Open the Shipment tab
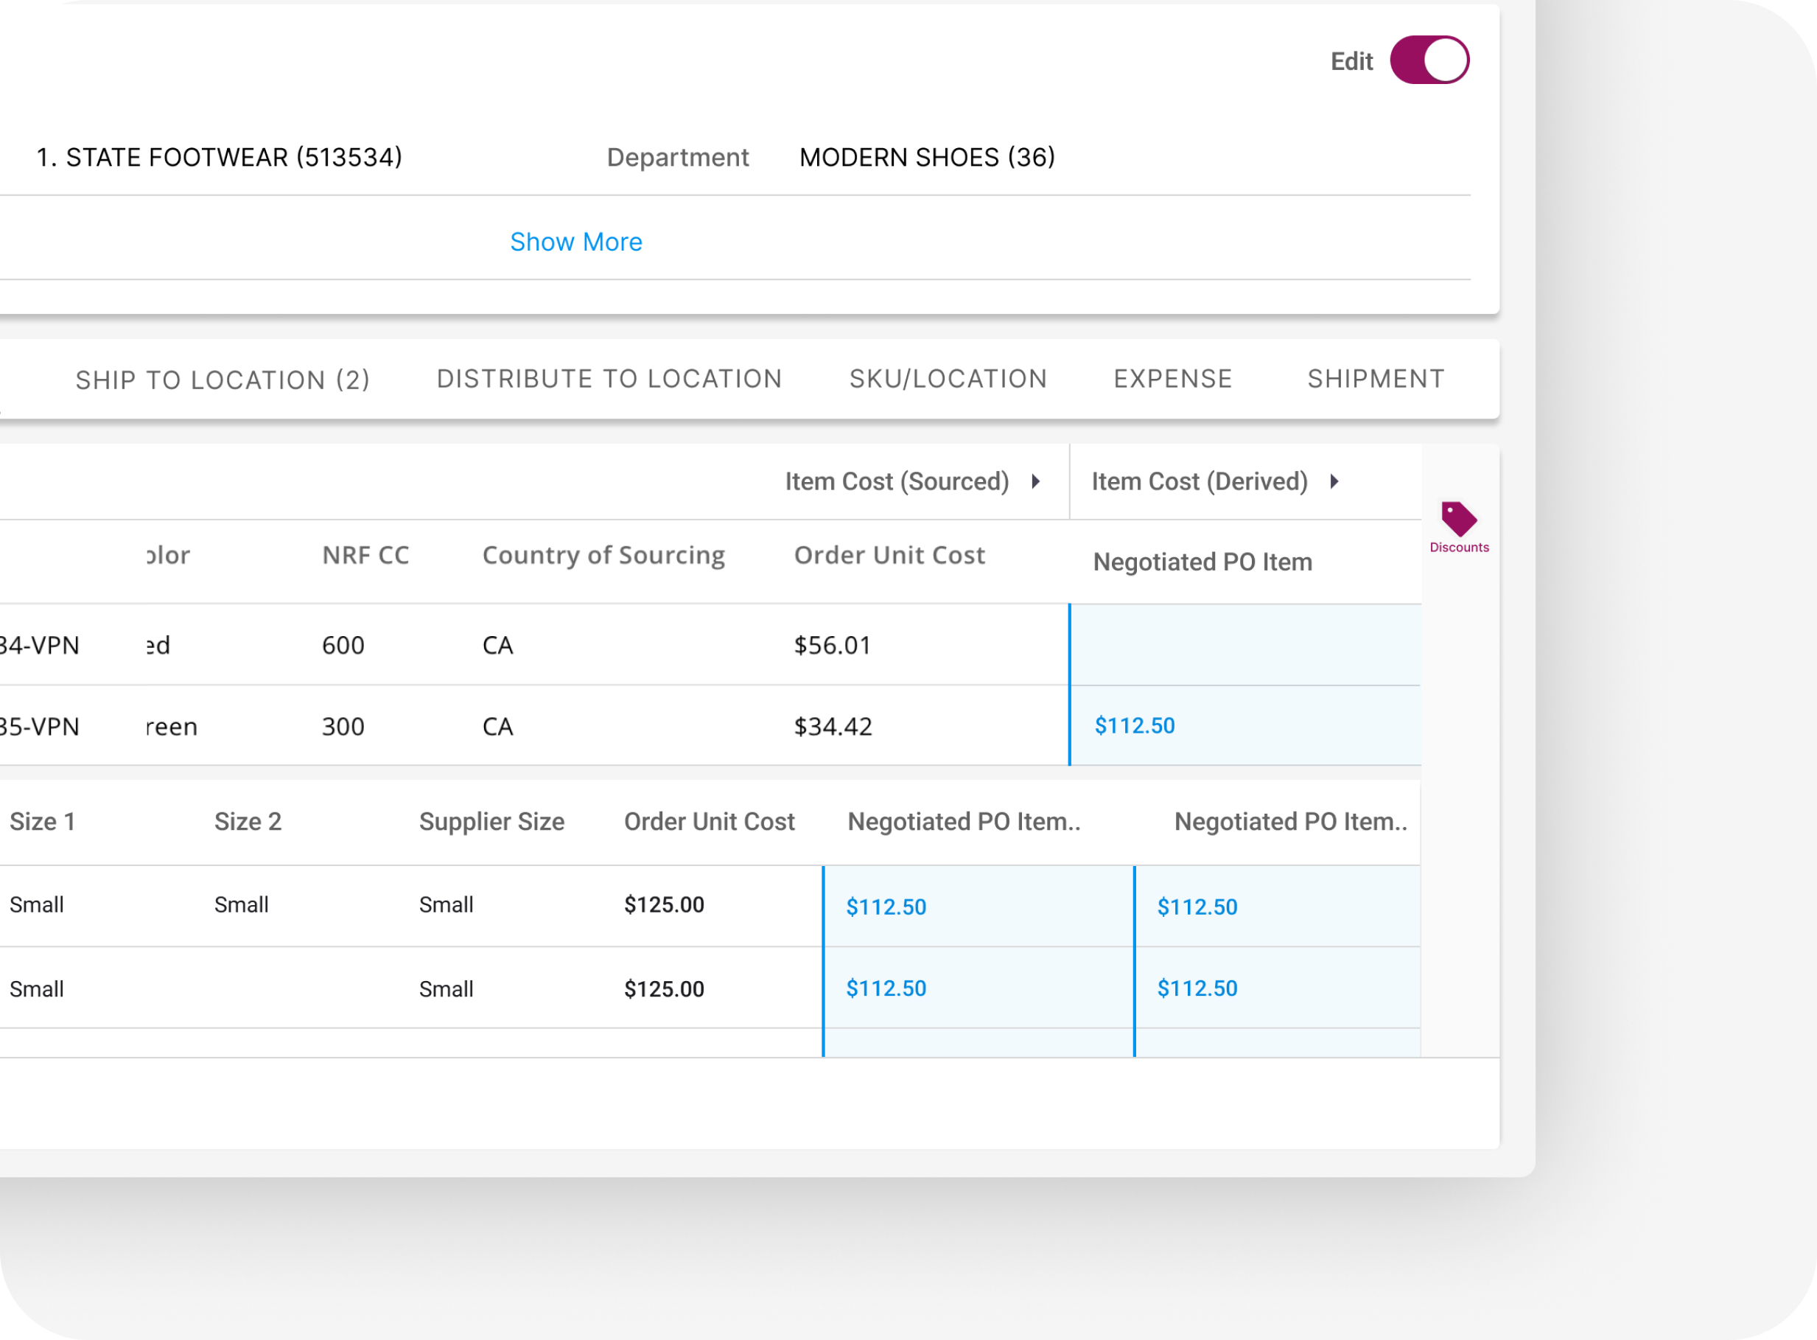 pos(1375,379)
